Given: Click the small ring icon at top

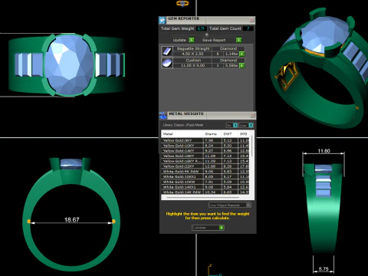Looking at the screenshot, I should (182, 4).
